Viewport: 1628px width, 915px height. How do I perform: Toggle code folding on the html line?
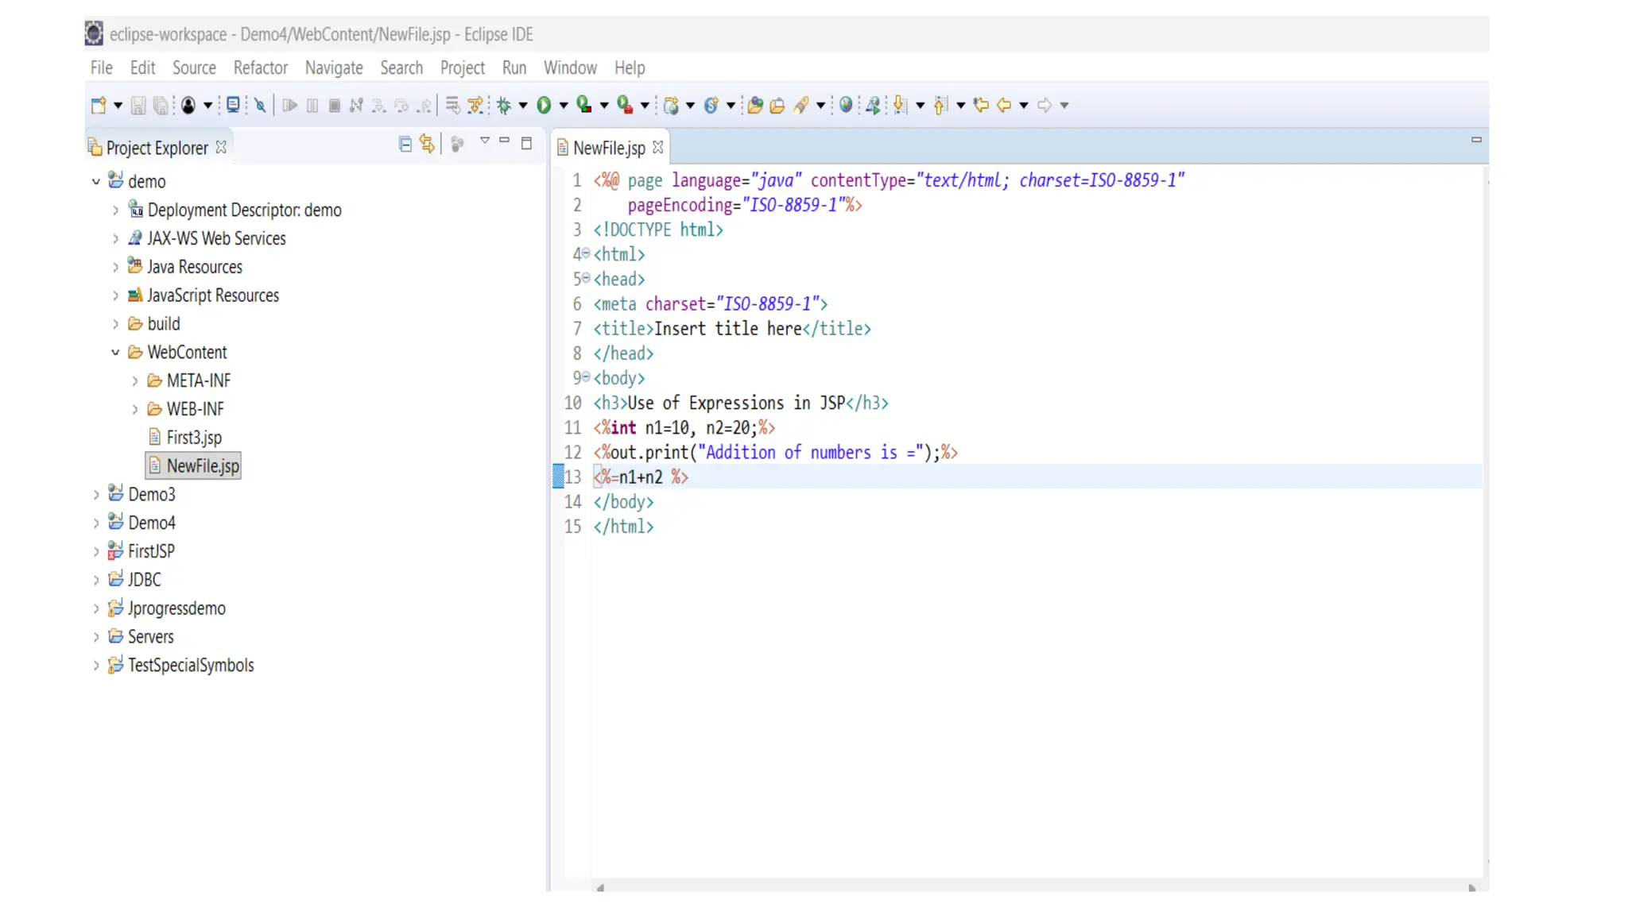click(586, 254)
